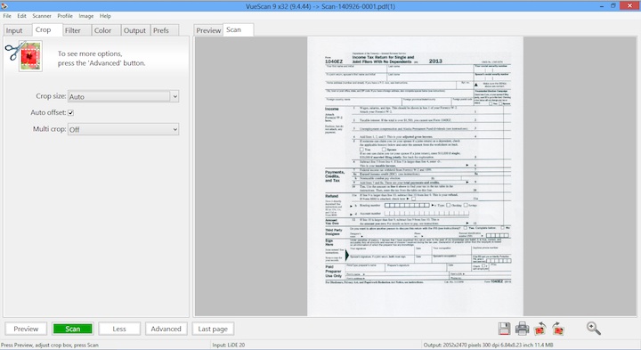Click the printer icon
This screenshot has height=350, width=641.
pyautogui.click(x=522, y=329)
